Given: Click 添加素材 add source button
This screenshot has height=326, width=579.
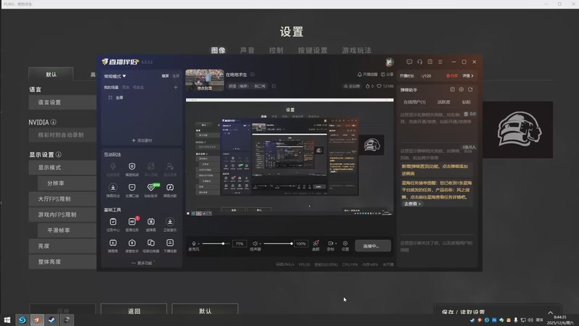Looking at the screenshot, I should point(142,141).
